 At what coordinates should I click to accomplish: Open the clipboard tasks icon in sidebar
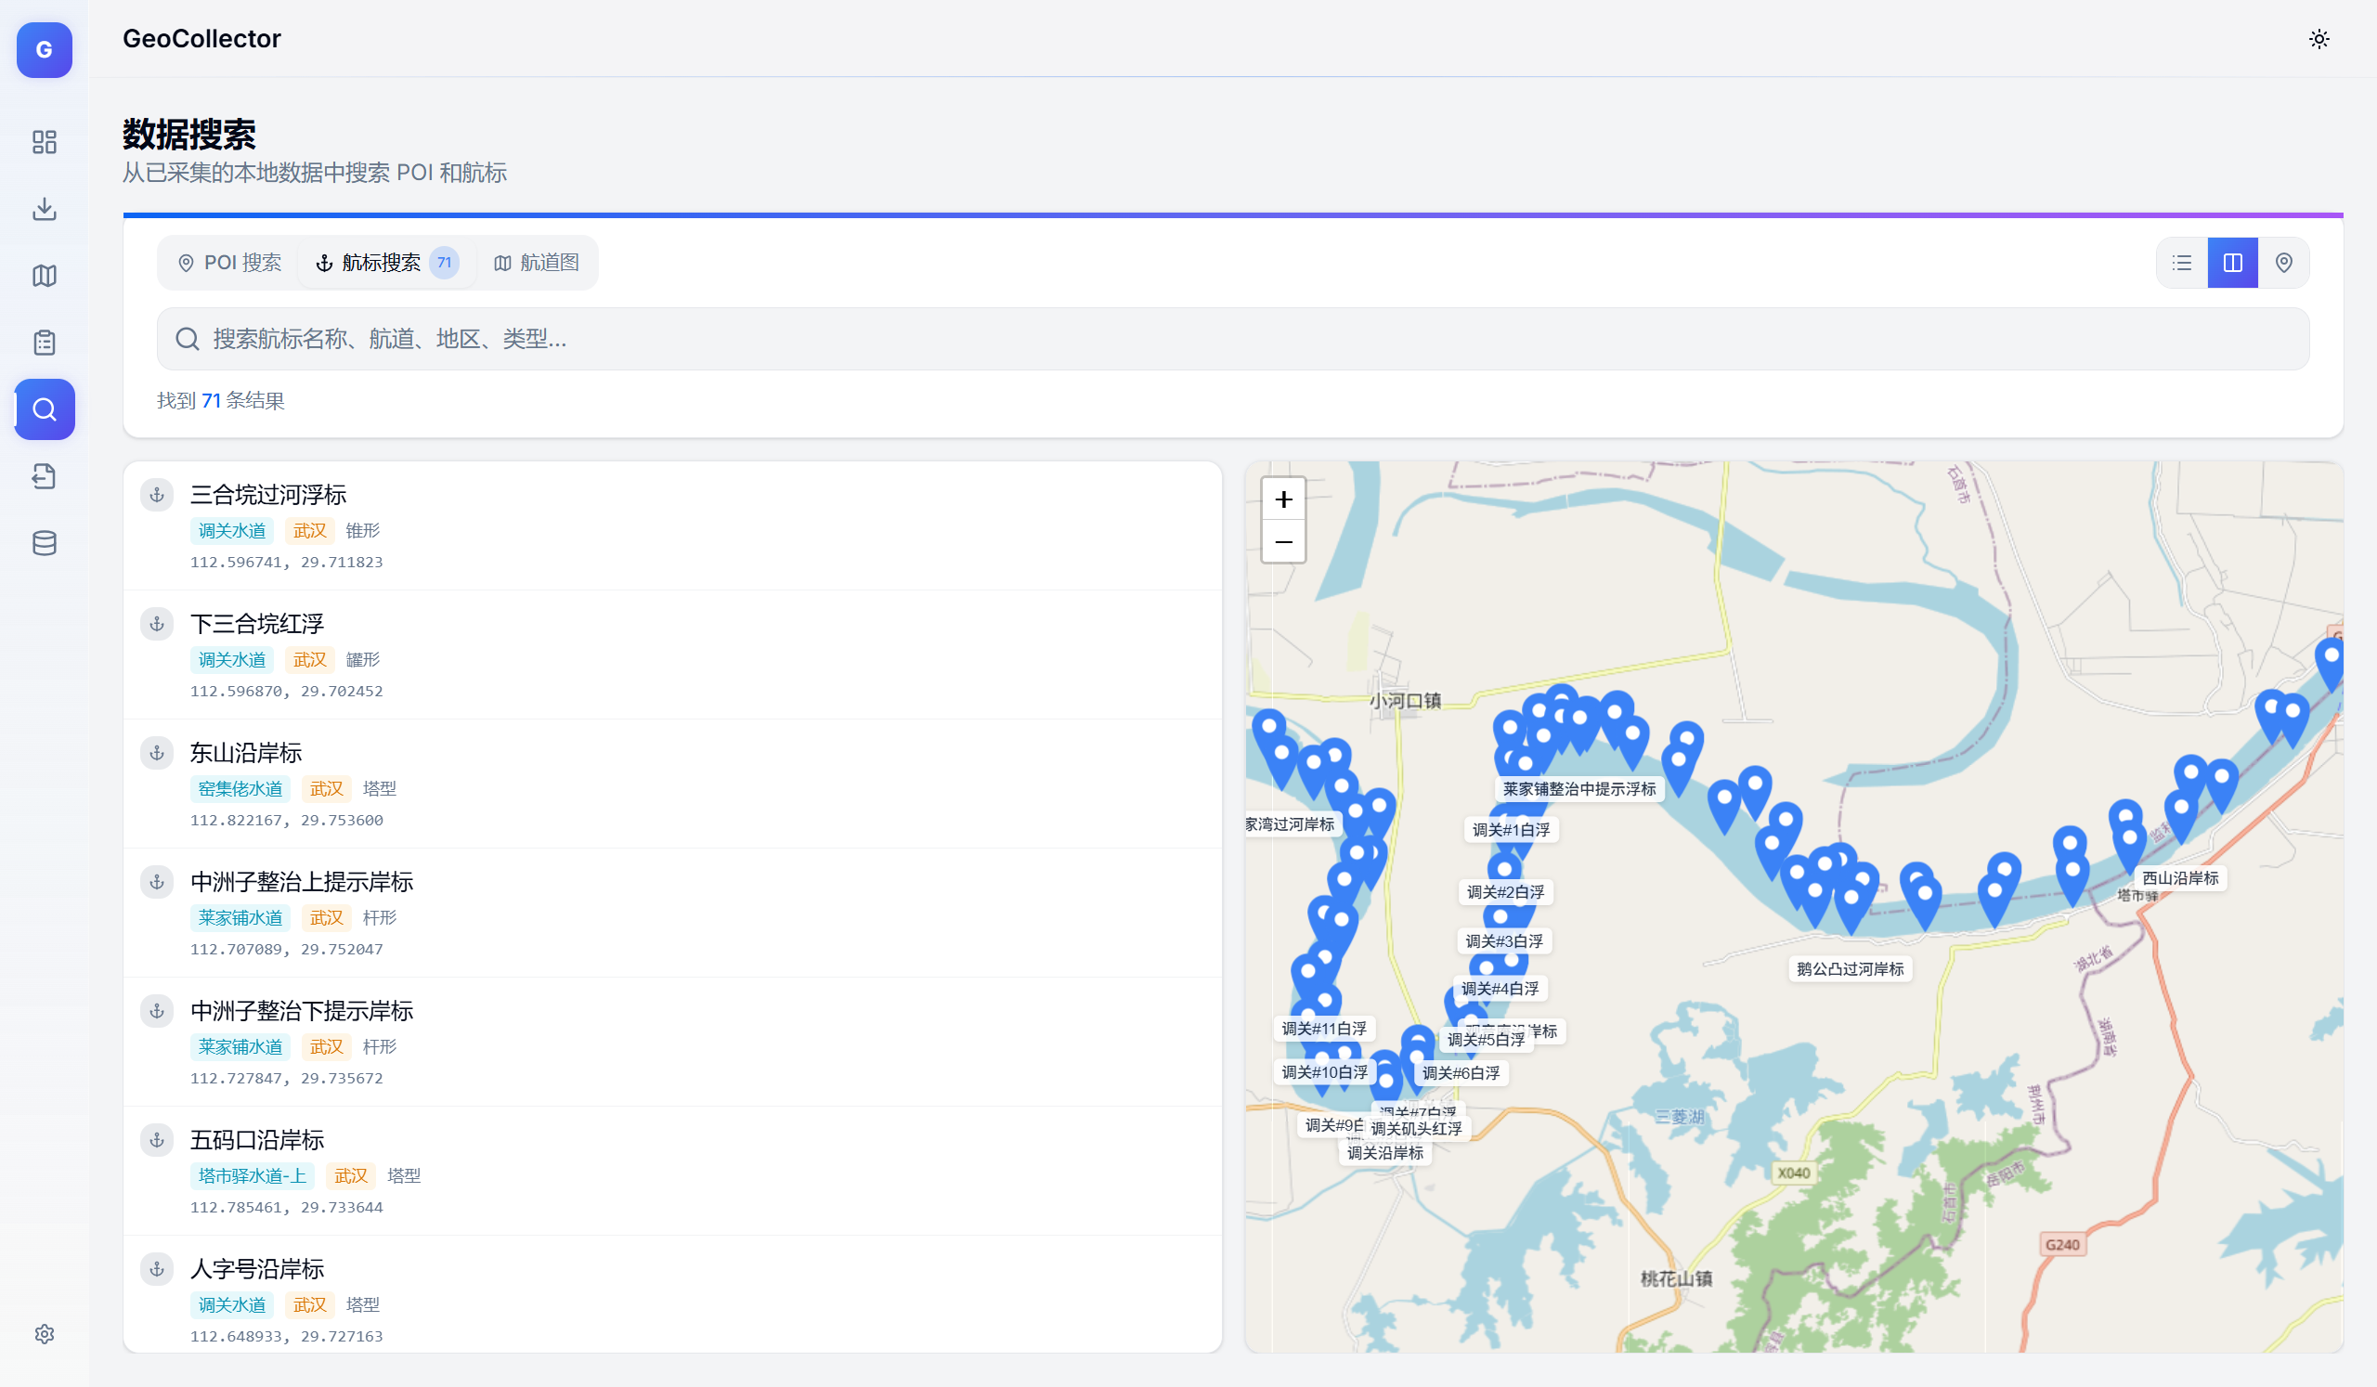(x=45, y=343)
